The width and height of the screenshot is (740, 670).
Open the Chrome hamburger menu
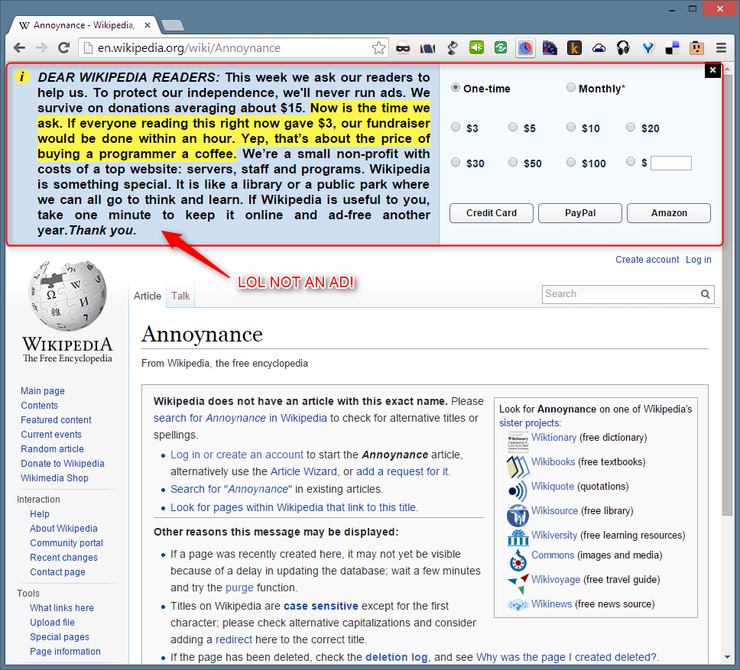coord(721,47)
